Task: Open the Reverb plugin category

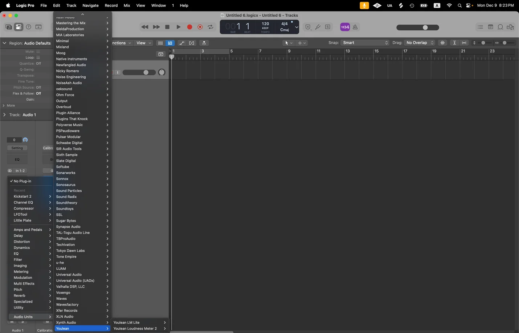Action: 31,296
